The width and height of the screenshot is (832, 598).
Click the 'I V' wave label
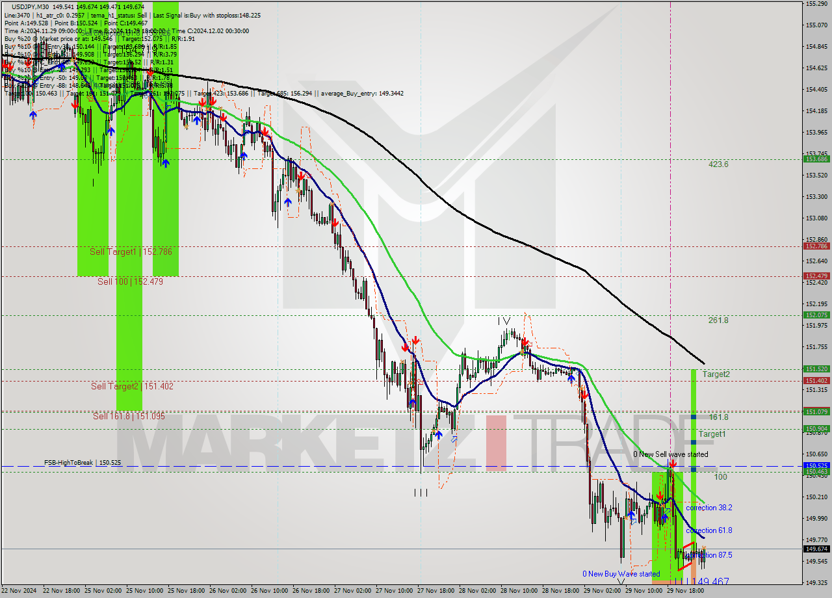504,320
